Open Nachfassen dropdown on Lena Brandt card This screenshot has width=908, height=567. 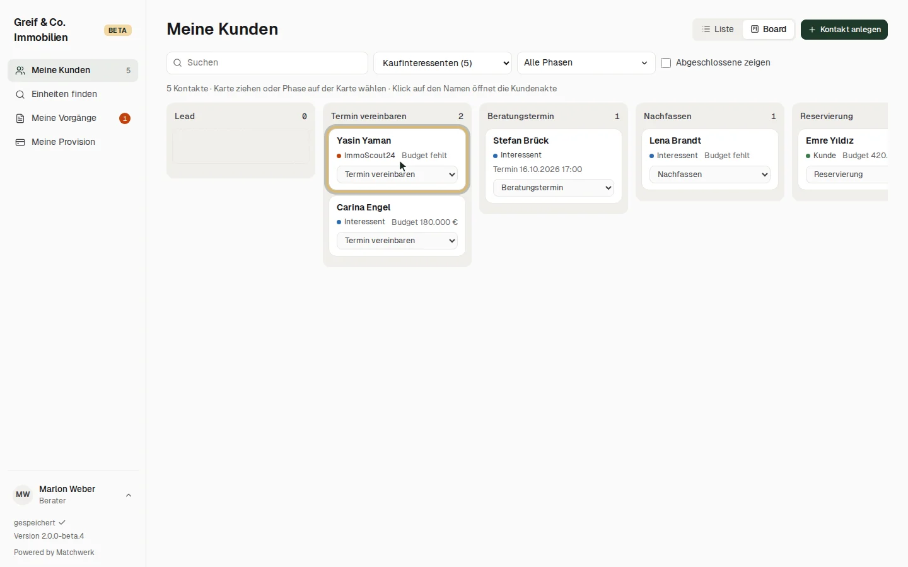pos(710,175)
